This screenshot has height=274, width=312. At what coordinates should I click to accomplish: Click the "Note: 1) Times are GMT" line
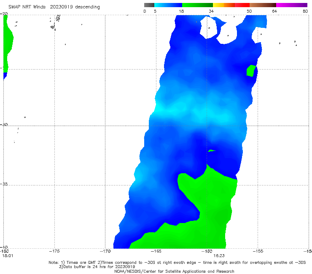coord(177,263)
